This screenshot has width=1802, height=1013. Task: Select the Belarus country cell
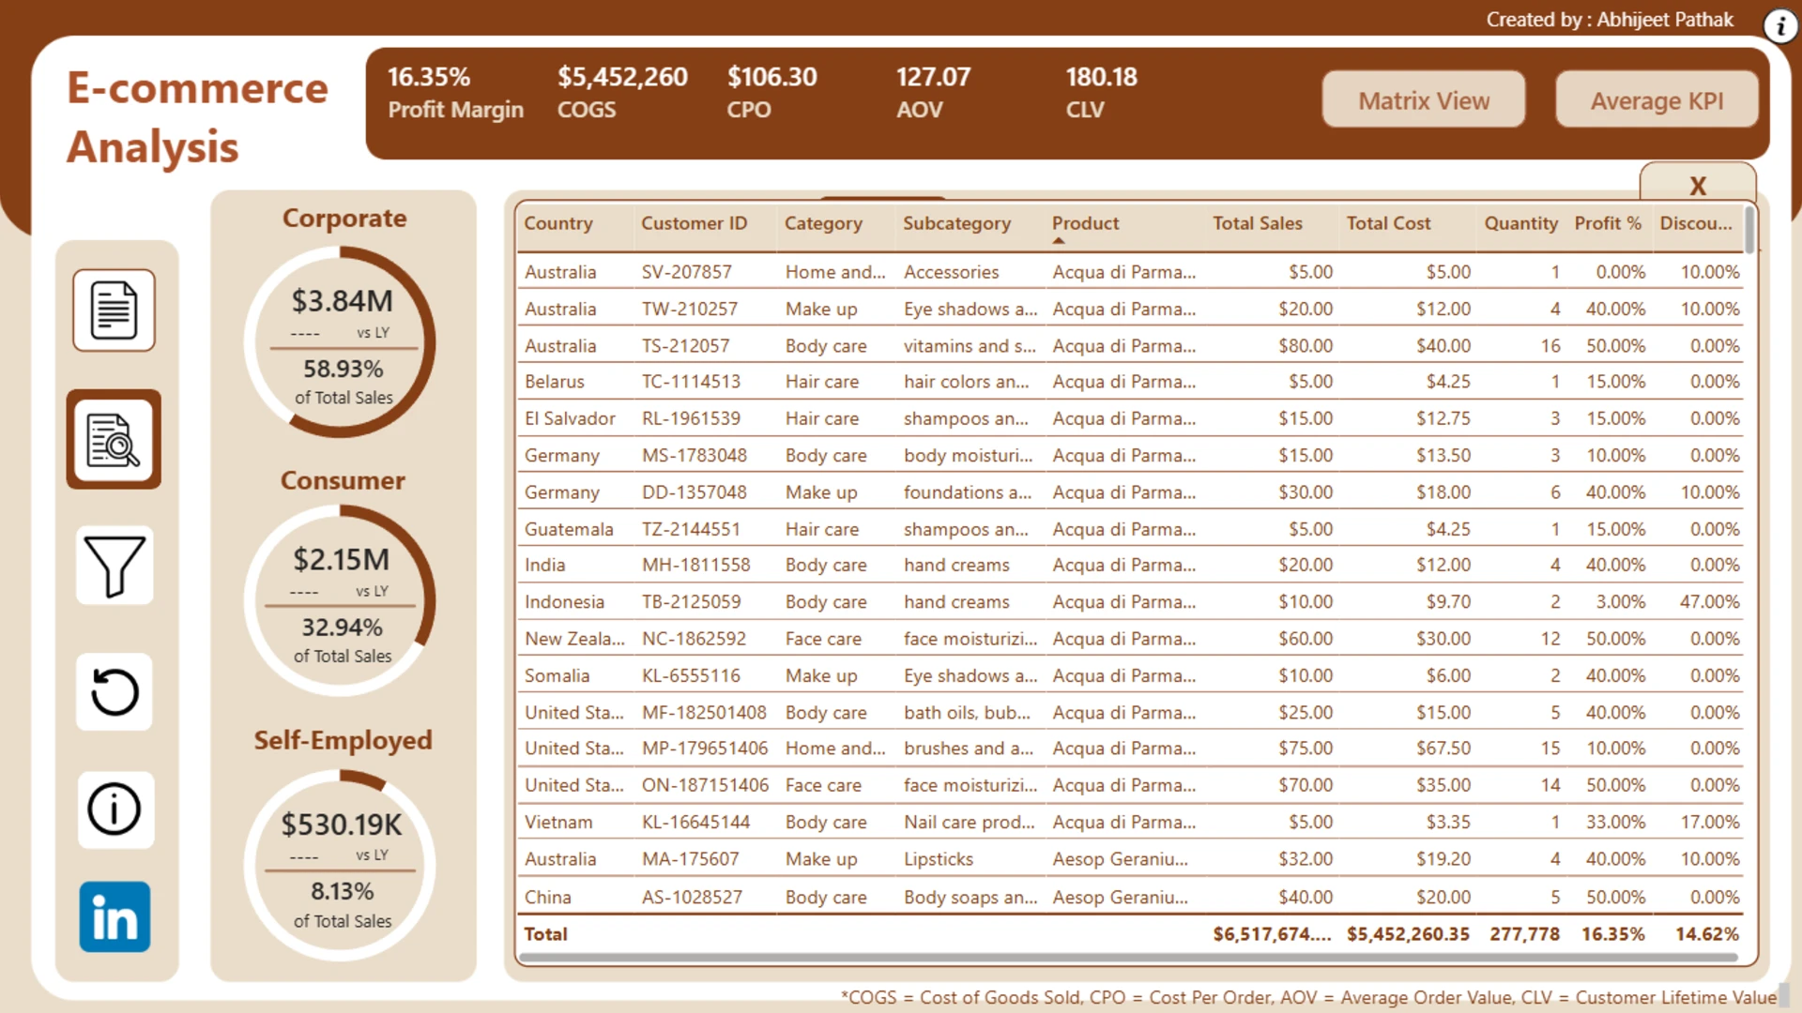point(554,382)
